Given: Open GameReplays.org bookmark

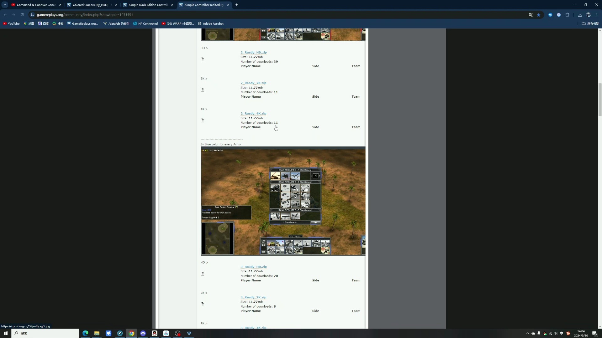Looking at the screenshot, I should 82,23.
